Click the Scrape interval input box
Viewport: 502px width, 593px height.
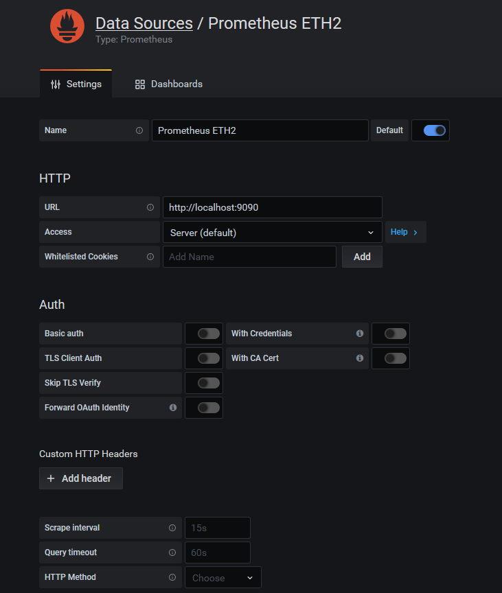click(218, 528)
